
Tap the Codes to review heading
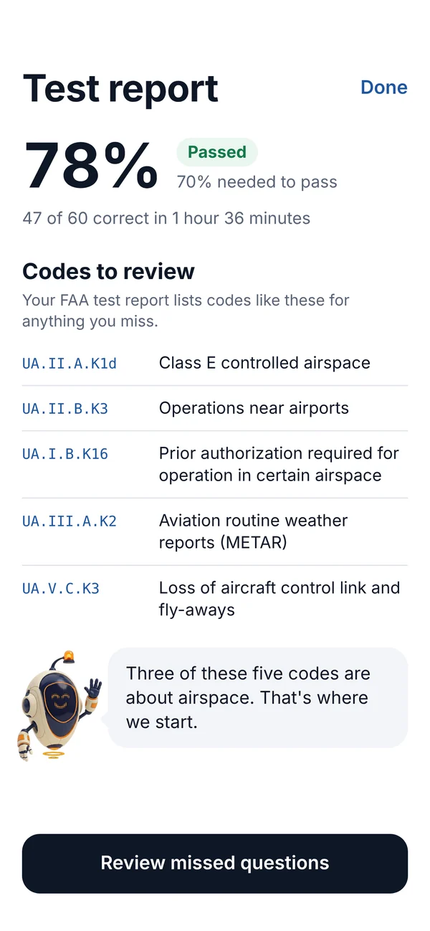click(x=108, y=271)
